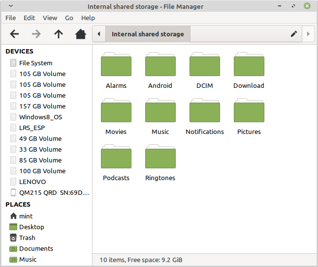Open the Help menu

pyautogui.click(x=88, y=18)
